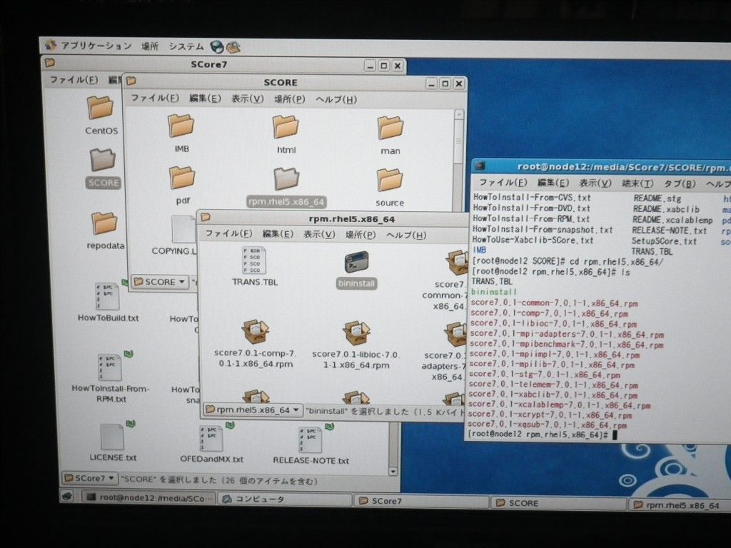Open 表示(V) menu in terminal window

[x=595, y=183]
